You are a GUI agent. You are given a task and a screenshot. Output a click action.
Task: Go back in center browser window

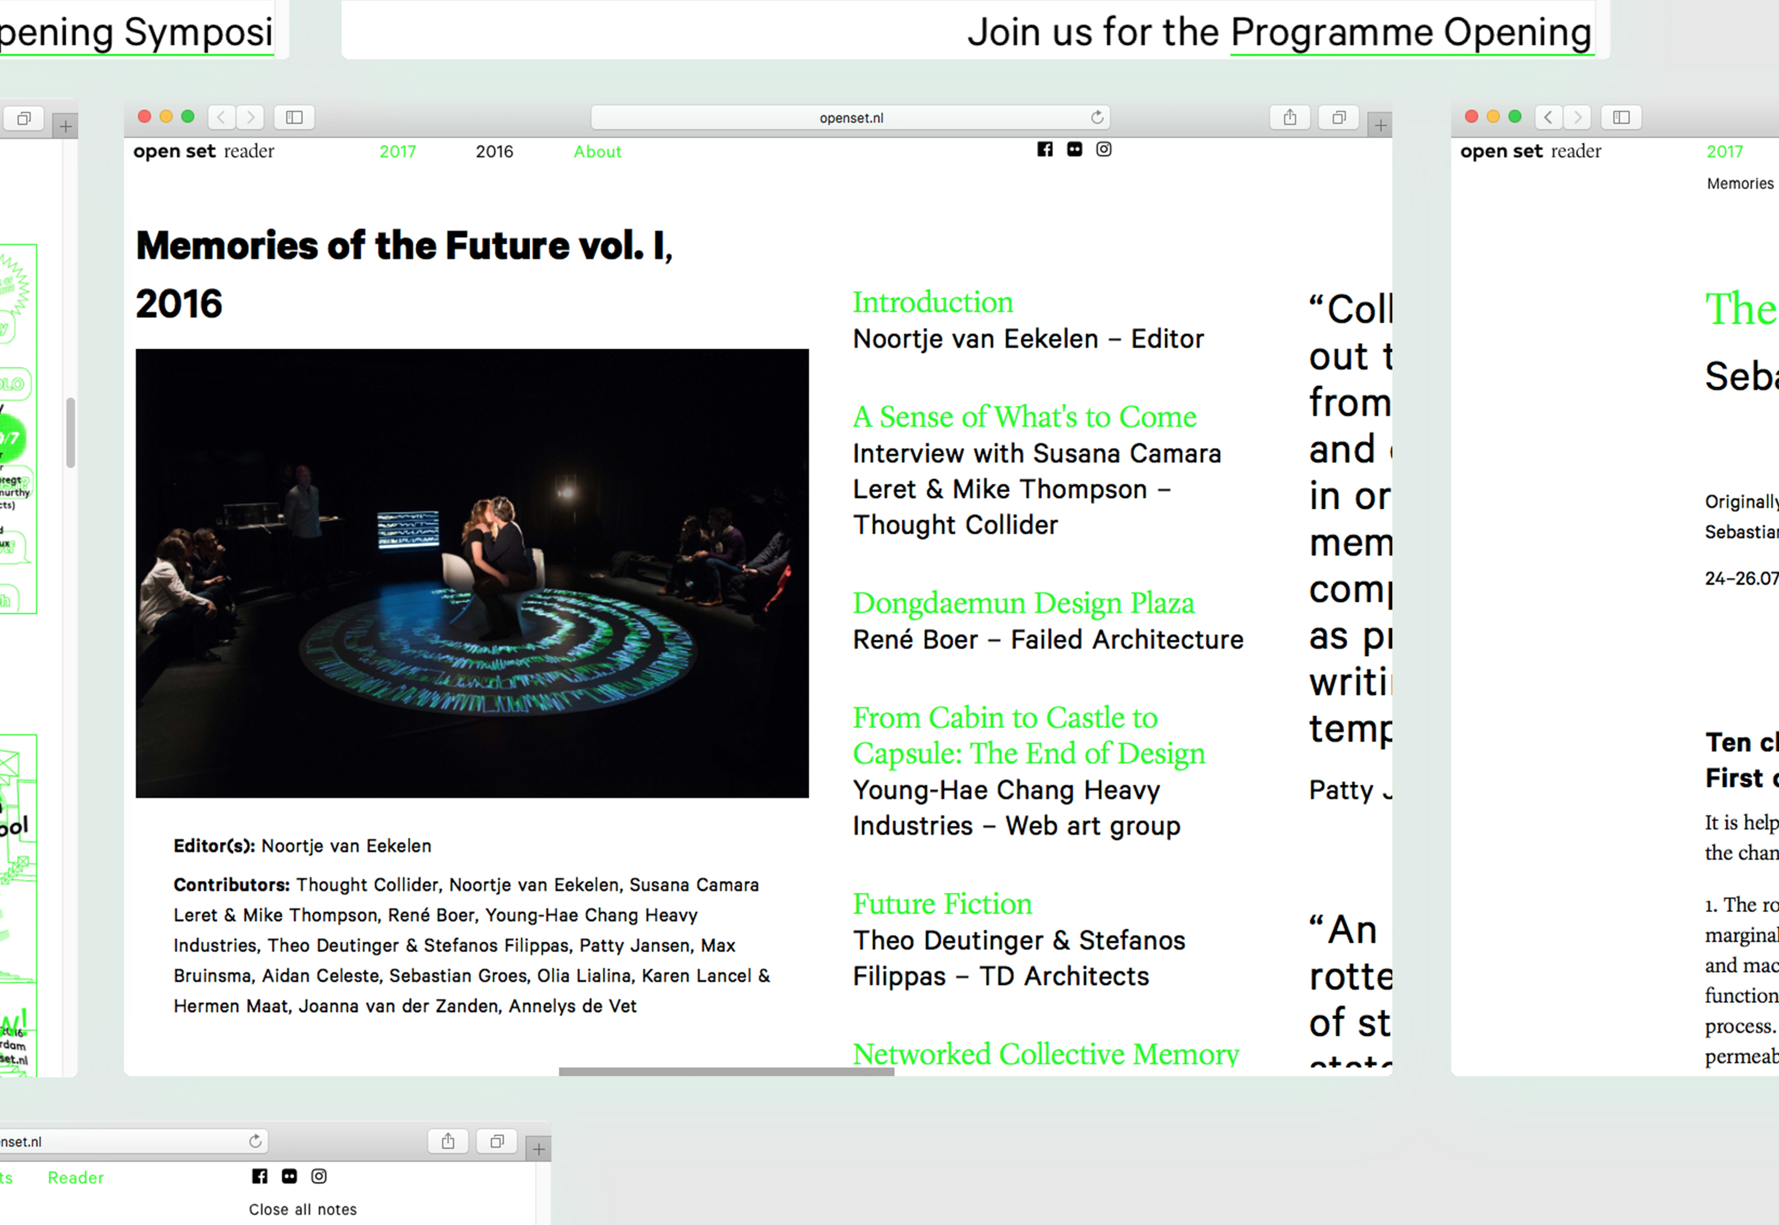[x=222, y=117]
